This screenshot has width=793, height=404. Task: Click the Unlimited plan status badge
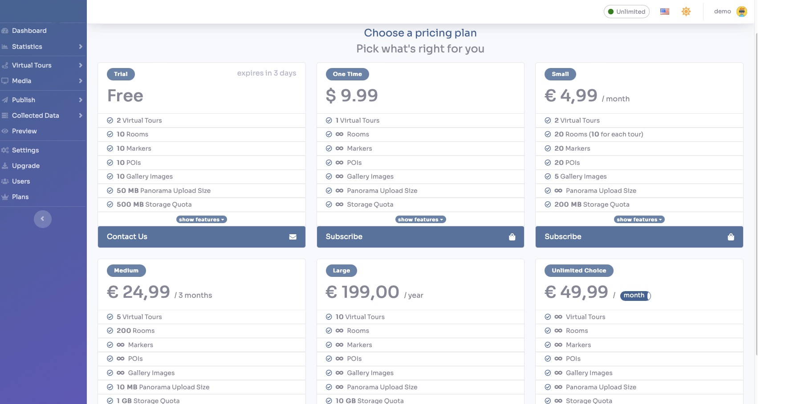(x=626, y=12)
